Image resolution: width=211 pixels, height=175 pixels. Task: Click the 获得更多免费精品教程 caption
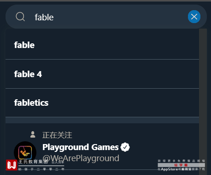coord(182,161)
